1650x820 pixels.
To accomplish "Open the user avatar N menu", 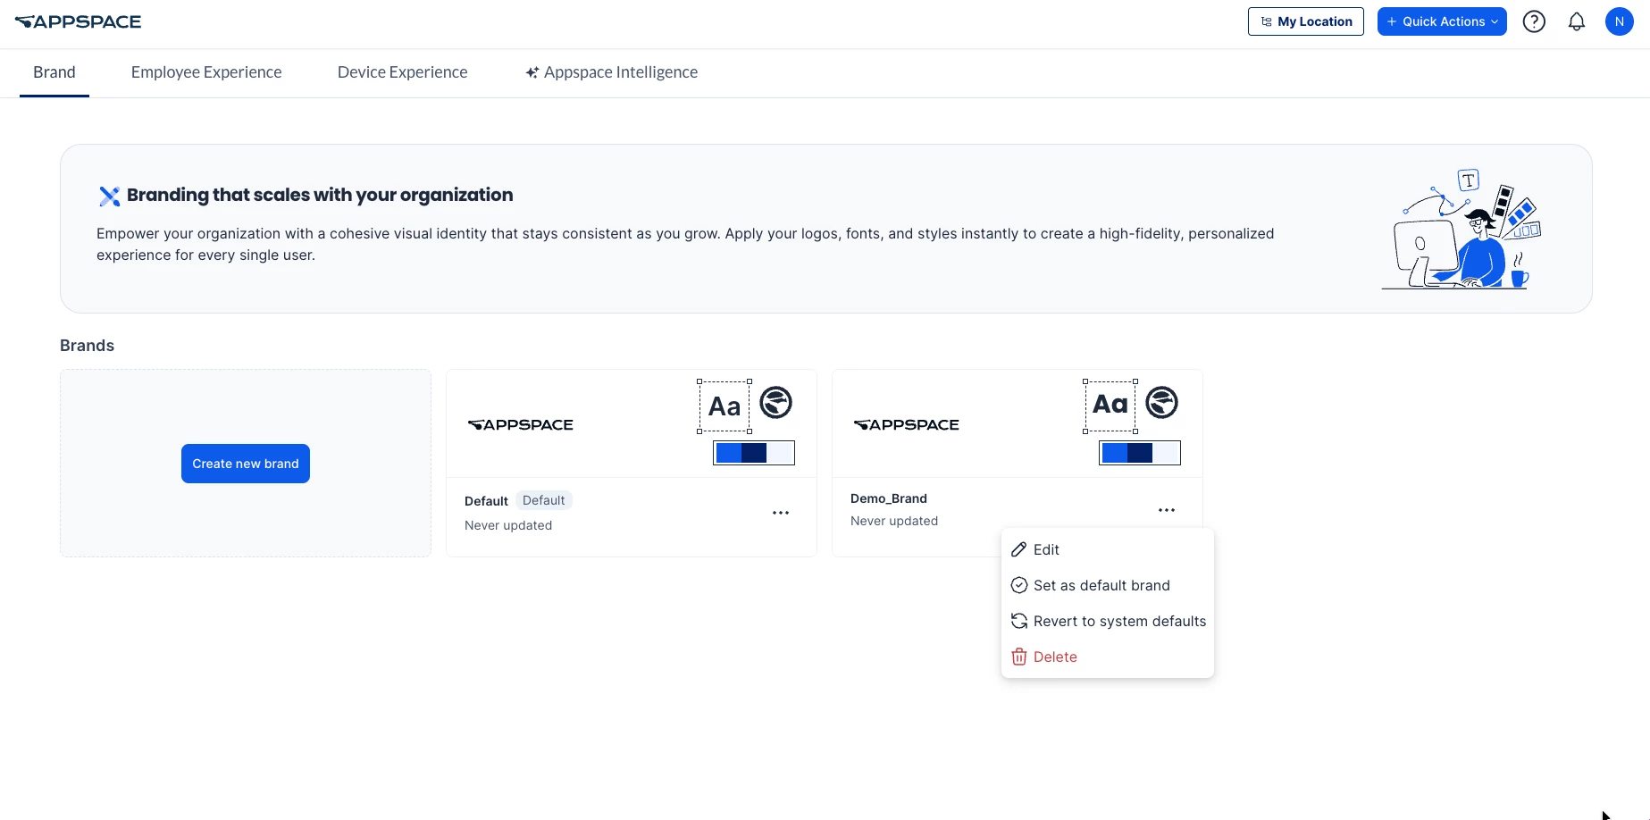I will tap(1620, 21).
